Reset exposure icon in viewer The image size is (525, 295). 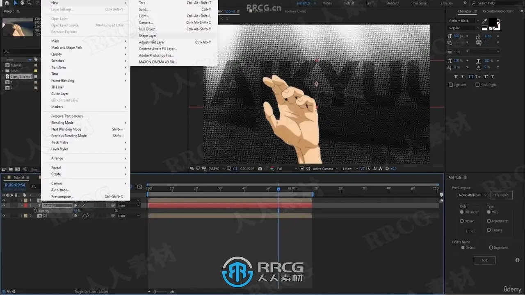click(387, 168)
